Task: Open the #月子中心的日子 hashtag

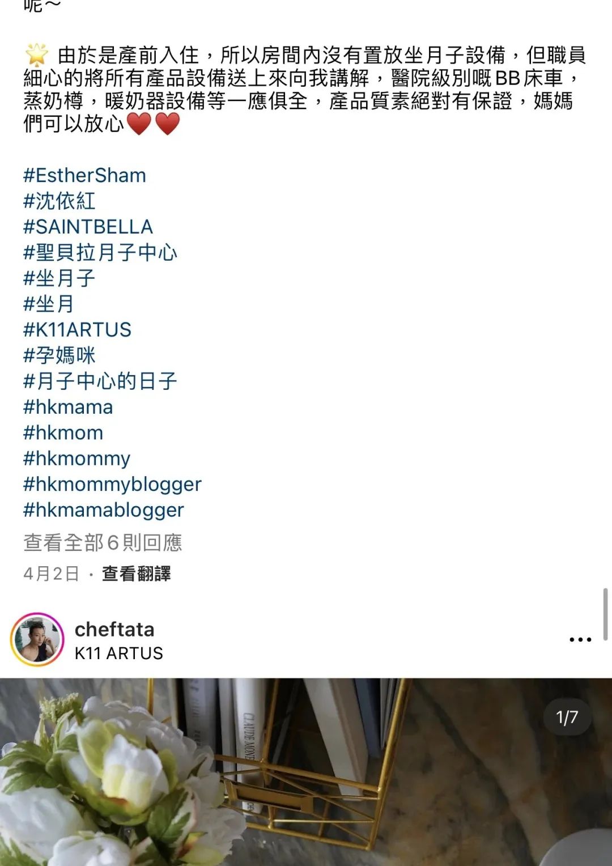Action: (100, 381)
